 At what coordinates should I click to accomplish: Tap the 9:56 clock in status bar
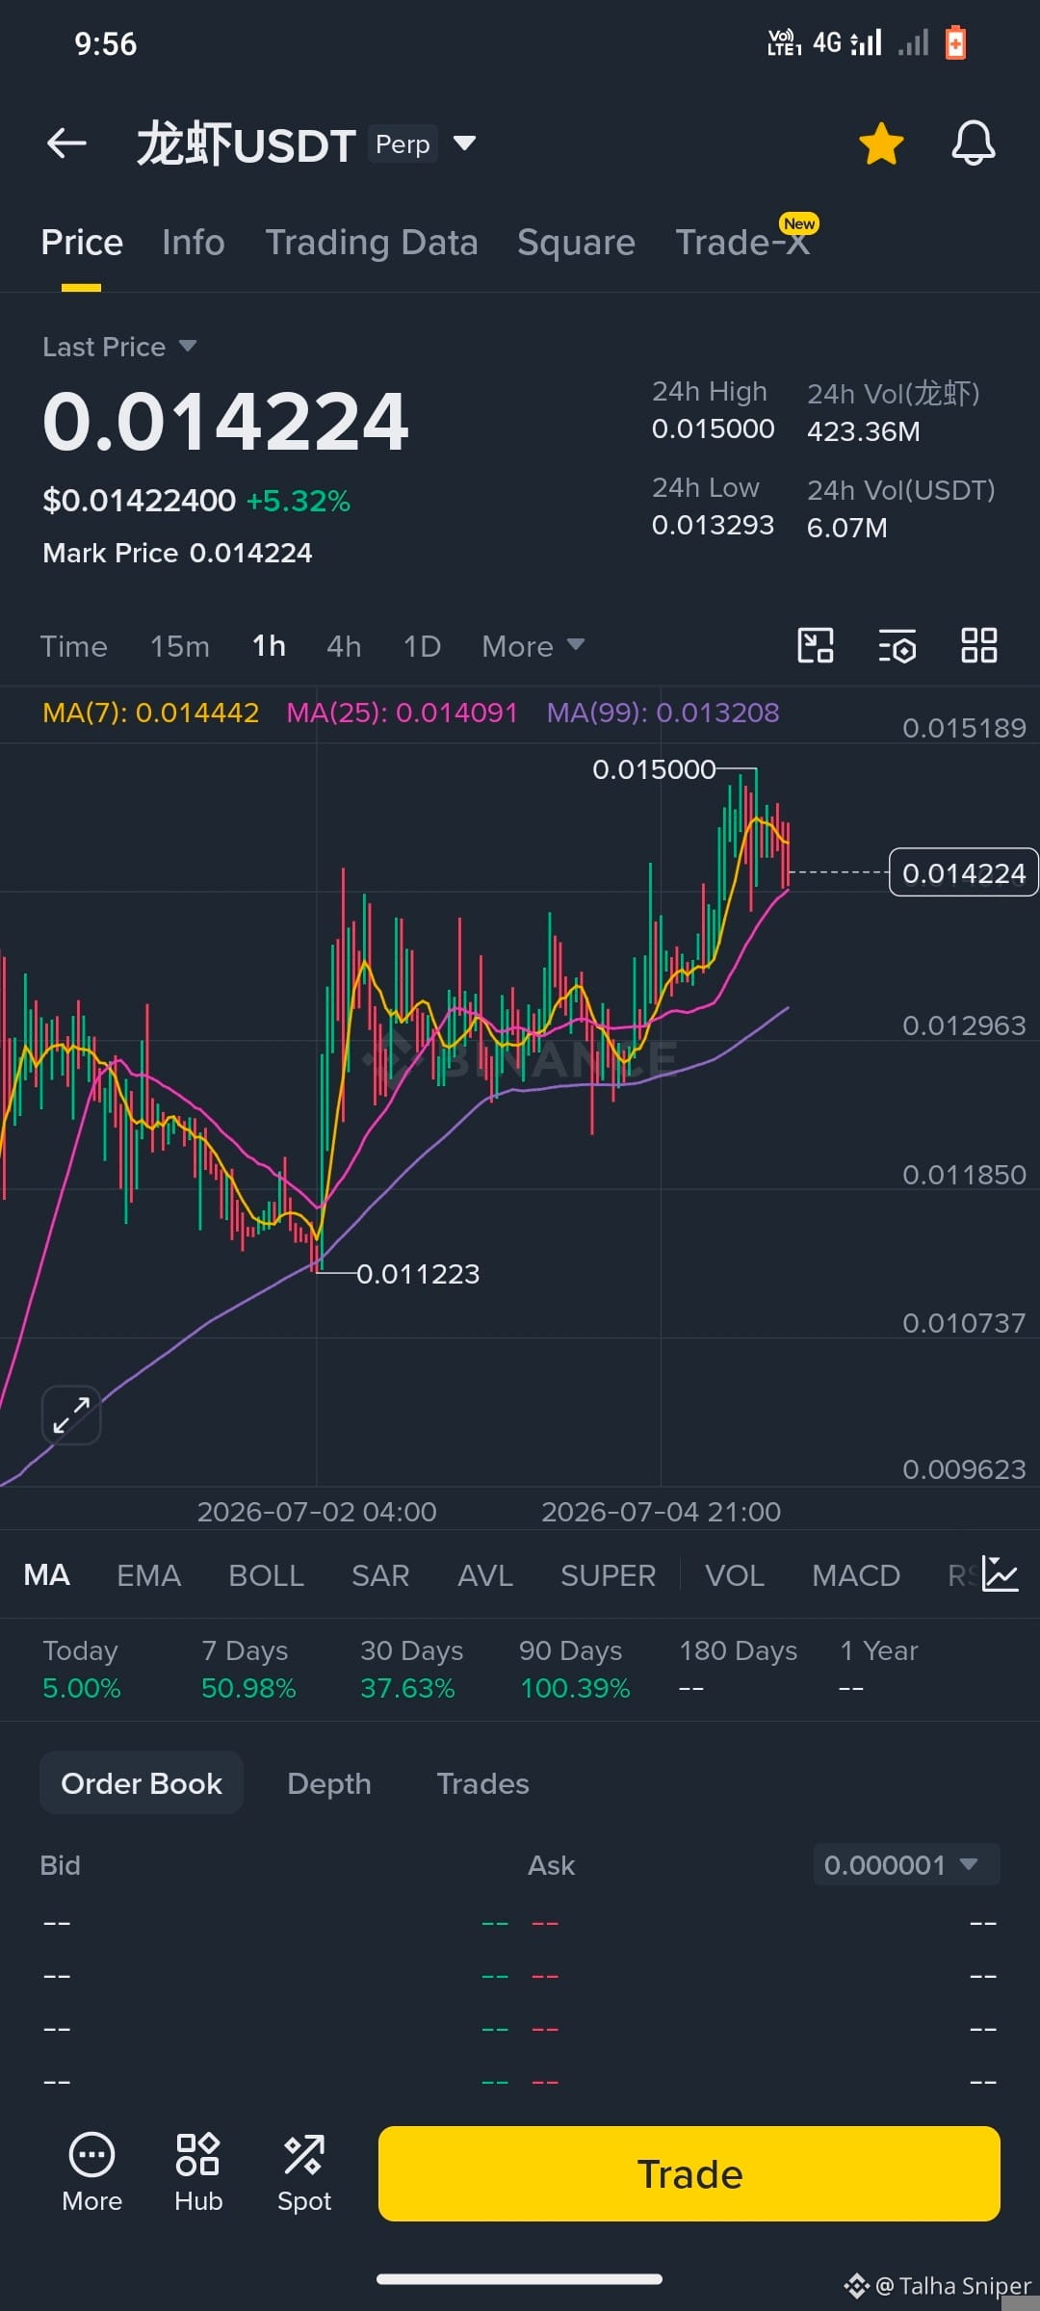click(106, 43)
